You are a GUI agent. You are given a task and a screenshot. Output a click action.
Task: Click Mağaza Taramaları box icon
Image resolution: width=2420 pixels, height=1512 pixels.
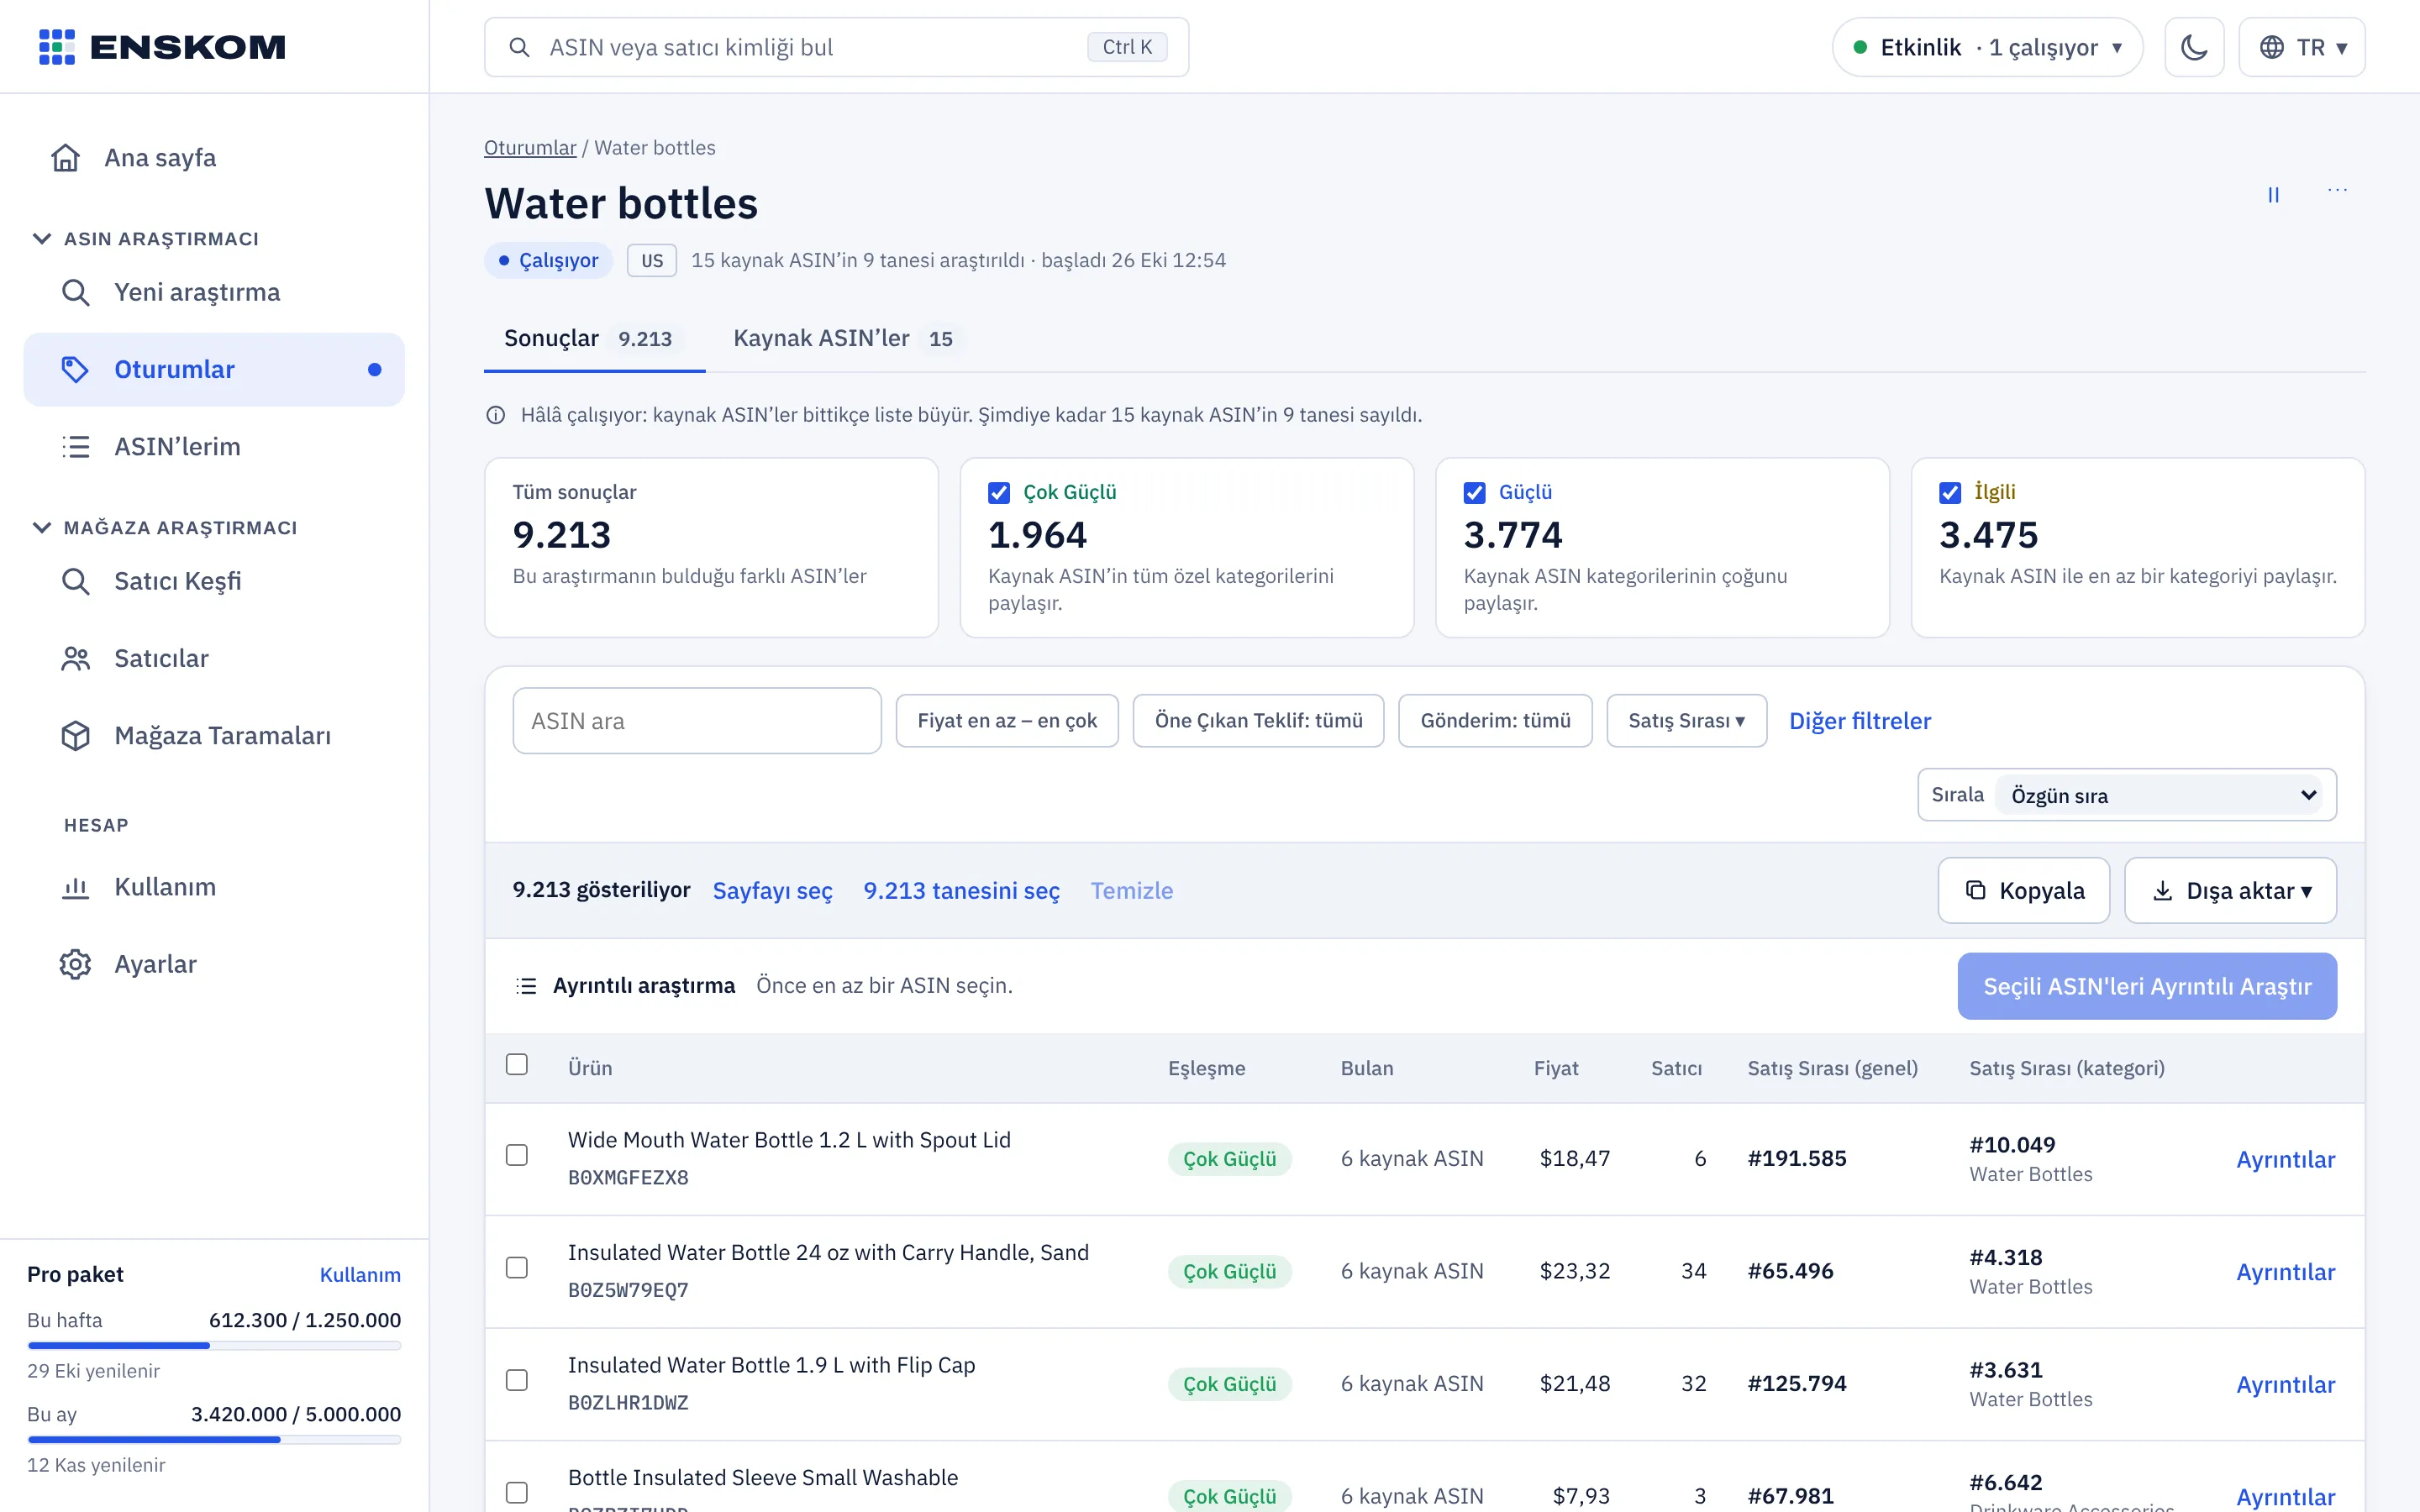pyautogui.click(x=76, y=735)
